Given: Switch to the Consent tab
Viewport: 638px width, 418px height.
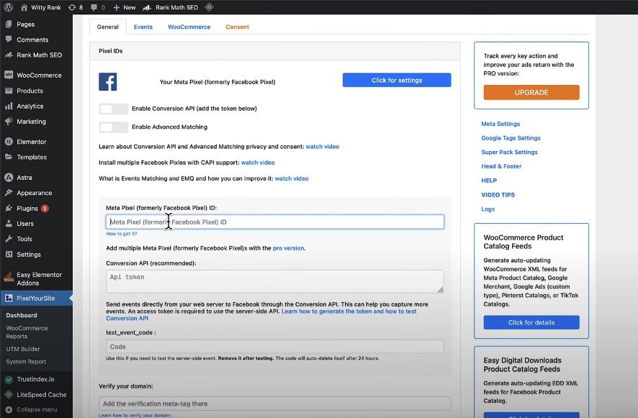Looking at the screenshot, I should pos(237,27).
